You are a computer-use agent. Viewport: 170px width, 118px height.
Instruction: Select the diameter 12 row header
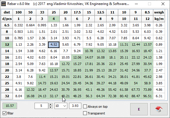click(x=7, y=45)
